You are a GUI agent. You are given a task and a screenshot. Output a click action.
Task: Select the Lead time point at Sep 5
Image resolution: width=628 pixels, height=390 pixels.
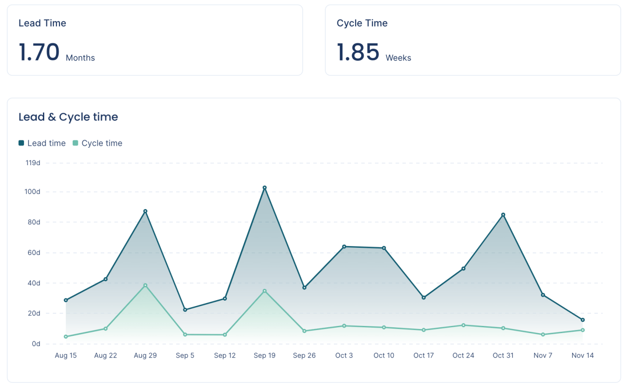(185, 310)
